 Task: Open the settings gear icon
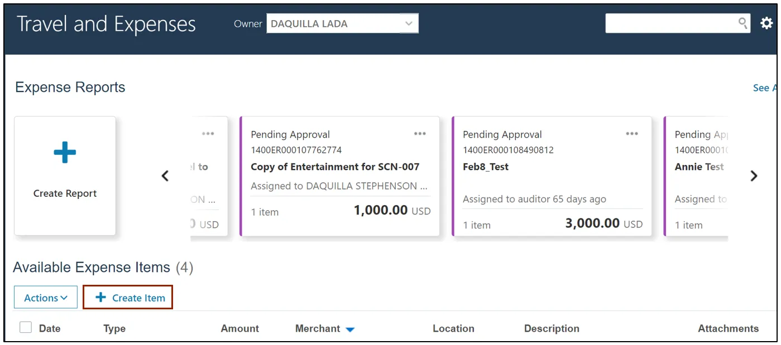point(766,23)
